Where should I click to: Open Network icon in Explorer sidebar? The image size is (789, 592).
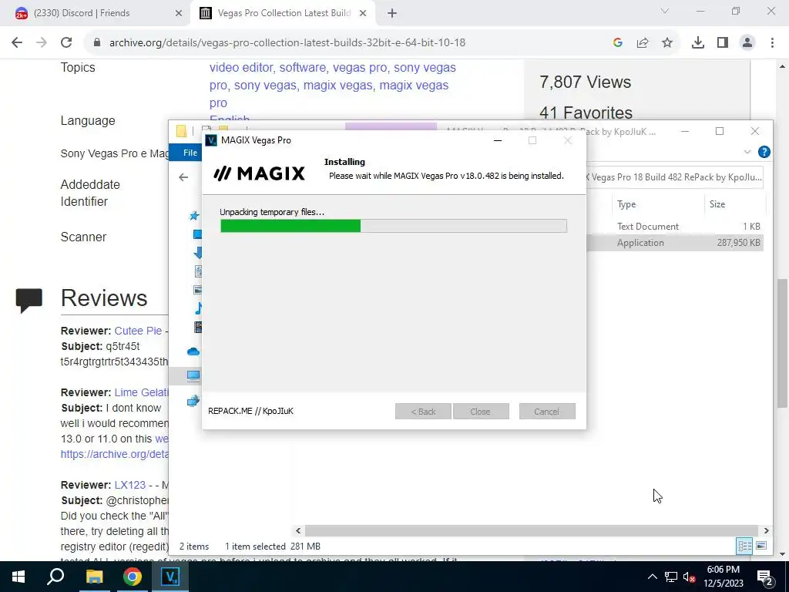pyautogui.click(x=193, y=401)
